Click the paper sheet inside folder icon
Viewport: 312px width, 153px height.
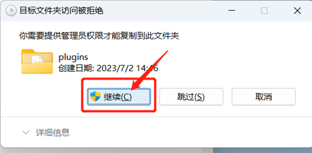37,60
